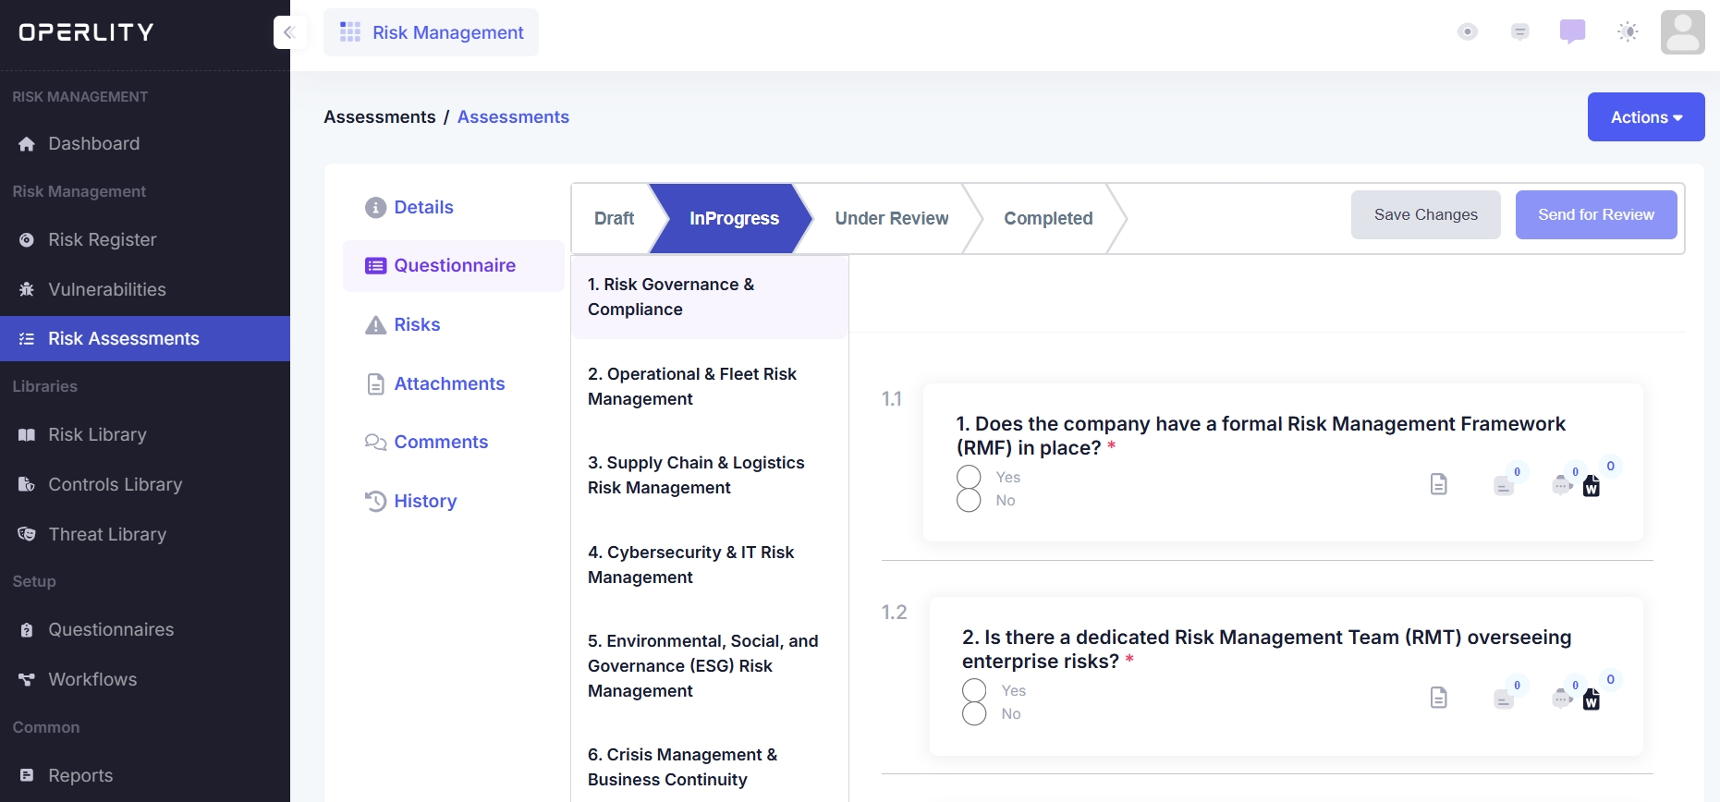The image size is (1720, 802).
Task: Select No for Risk Management Framework question
Action: click(969, 501)
